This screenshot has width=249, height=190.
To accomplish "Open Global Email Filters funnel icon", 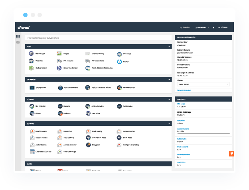I will click(88, 137).
